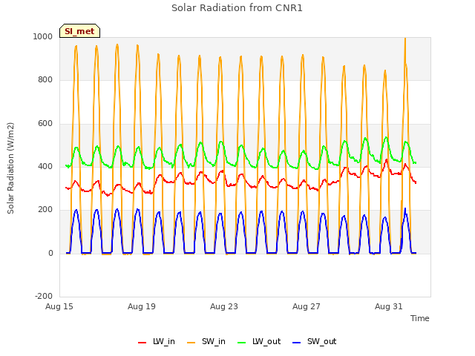Click the Aug 23 x-axis label
This screenshot has height=356, width=475.
pyautogui.click(x=224, y=306)
